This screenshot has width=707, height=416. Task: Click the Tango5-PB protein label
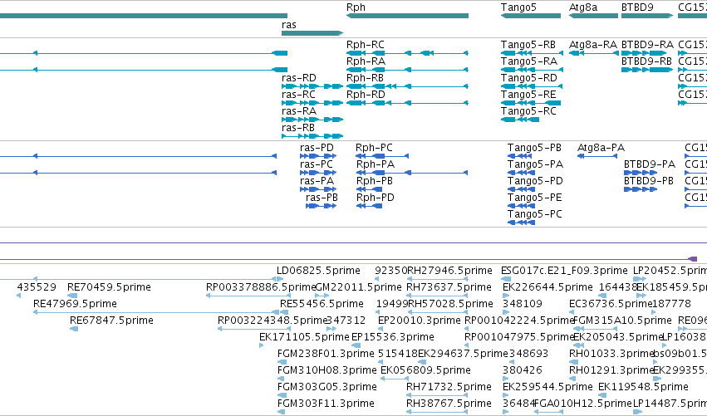tap(534, 148)
